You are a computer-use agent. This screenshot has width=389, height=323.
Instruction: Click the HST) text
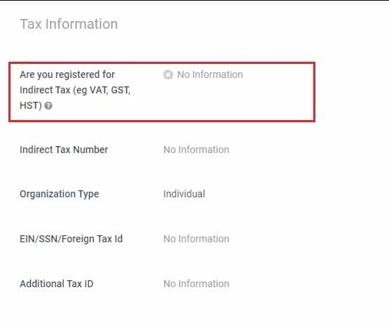pyautogui.click(x=31, y=105)
